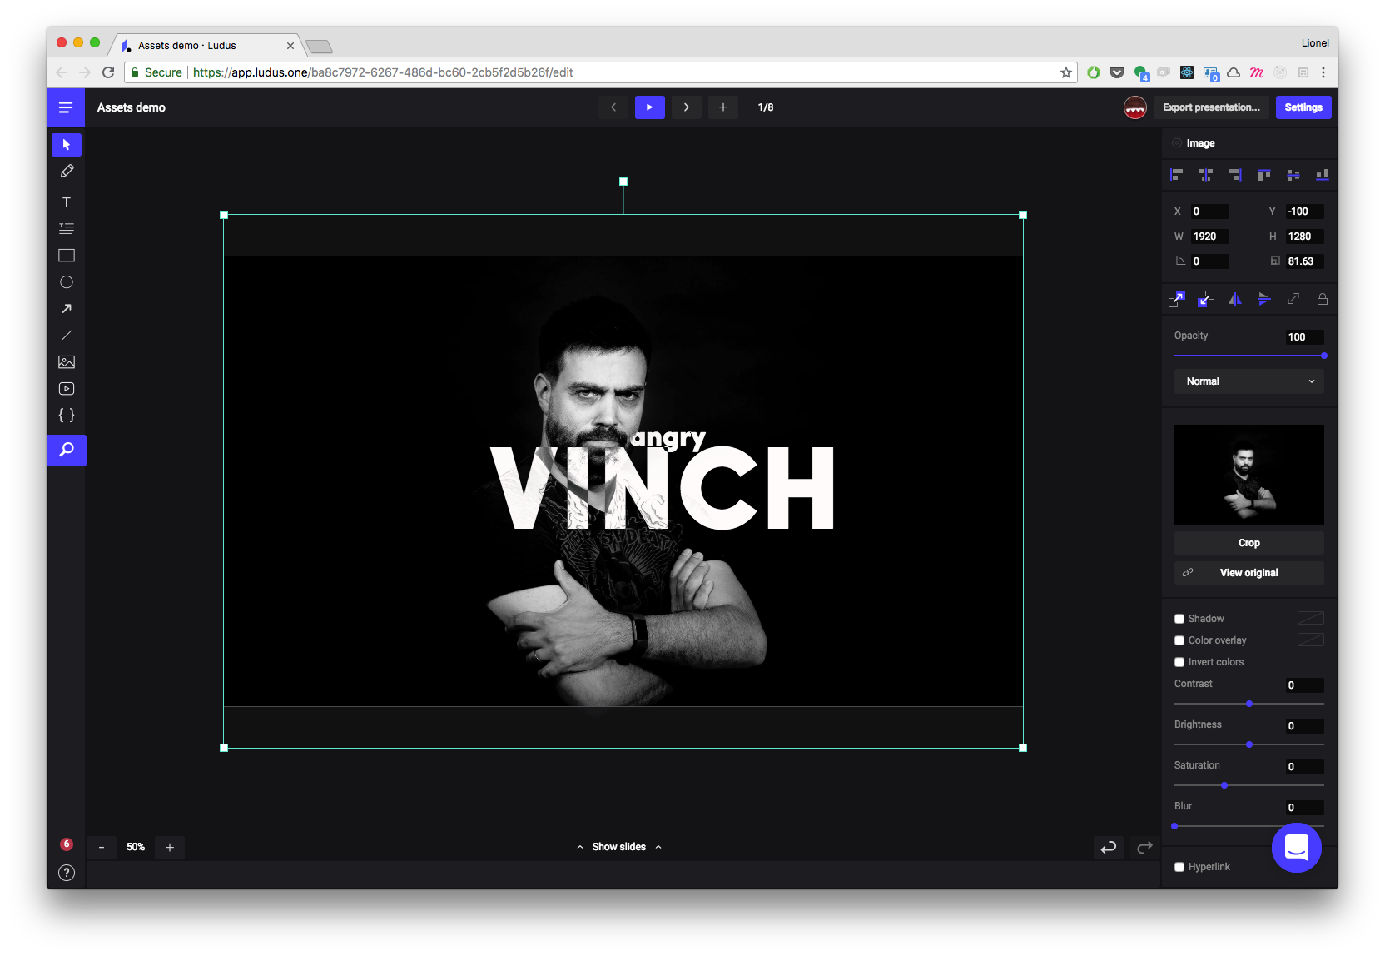
Task: Flip the image horizontally
Action: [1235, 299]
